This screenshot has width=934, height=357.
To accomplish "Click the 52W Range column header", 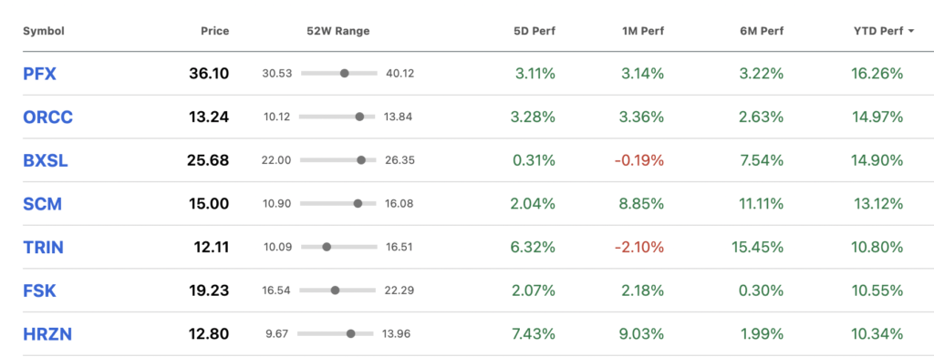I will 337,31.
